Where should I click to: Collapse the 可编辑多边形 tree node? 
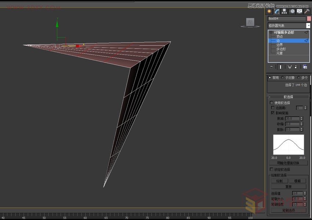click(271, 33)
